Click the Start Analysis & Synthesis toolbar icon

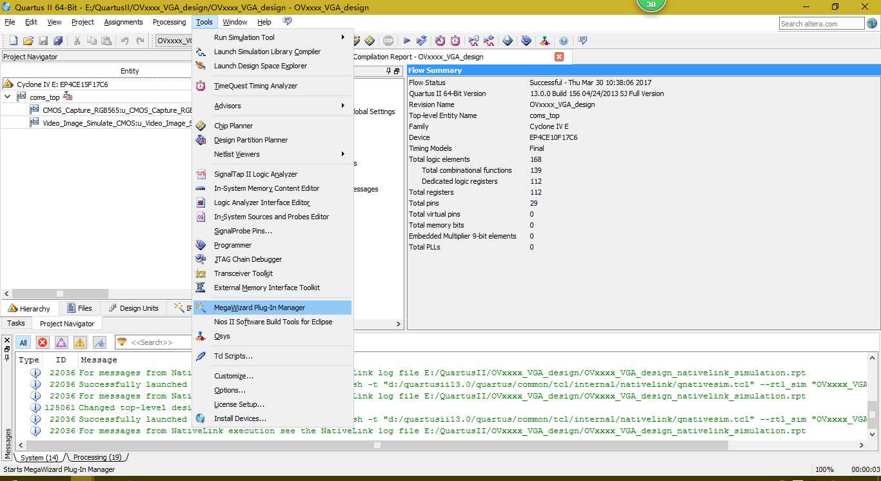click(x=422, y=41)
